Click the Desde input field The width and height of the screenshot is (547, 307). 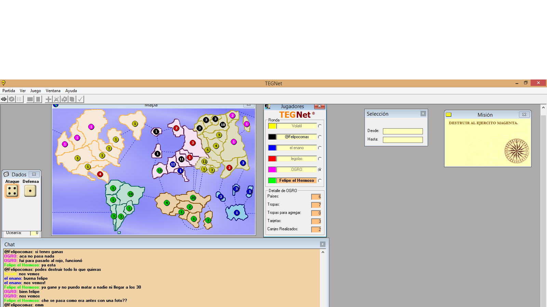(x=403, y=131)
